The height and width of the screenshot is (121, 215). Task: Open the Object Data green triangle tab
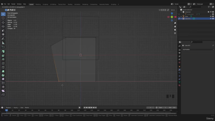click(179, 82)
